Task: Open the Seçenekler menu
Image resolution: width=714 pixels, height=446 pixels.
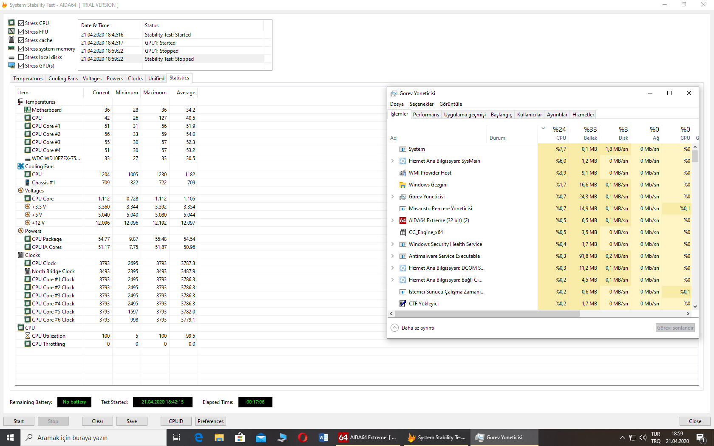Action: pos(422,104)
